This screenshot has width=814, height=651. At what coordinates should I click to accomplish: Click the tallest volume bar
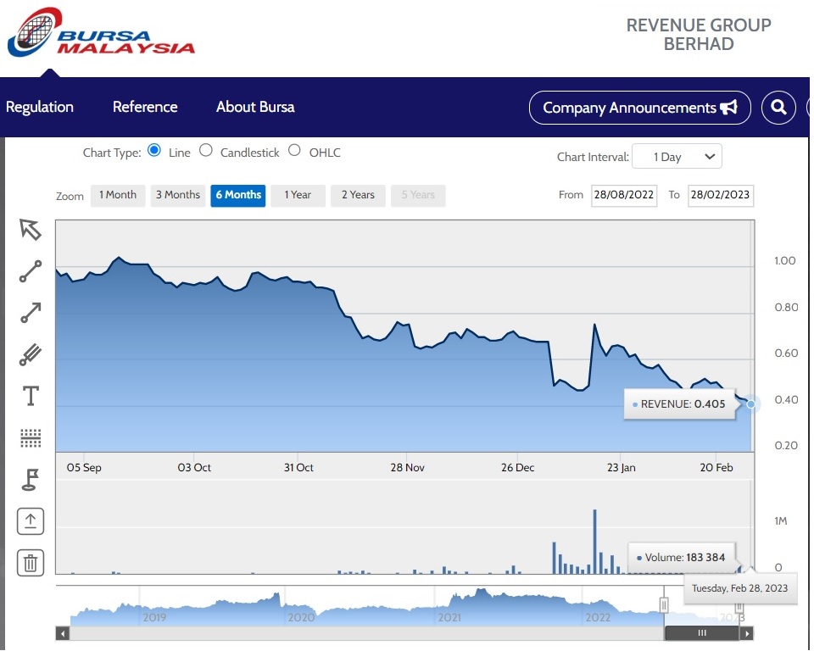pos(595,542)
